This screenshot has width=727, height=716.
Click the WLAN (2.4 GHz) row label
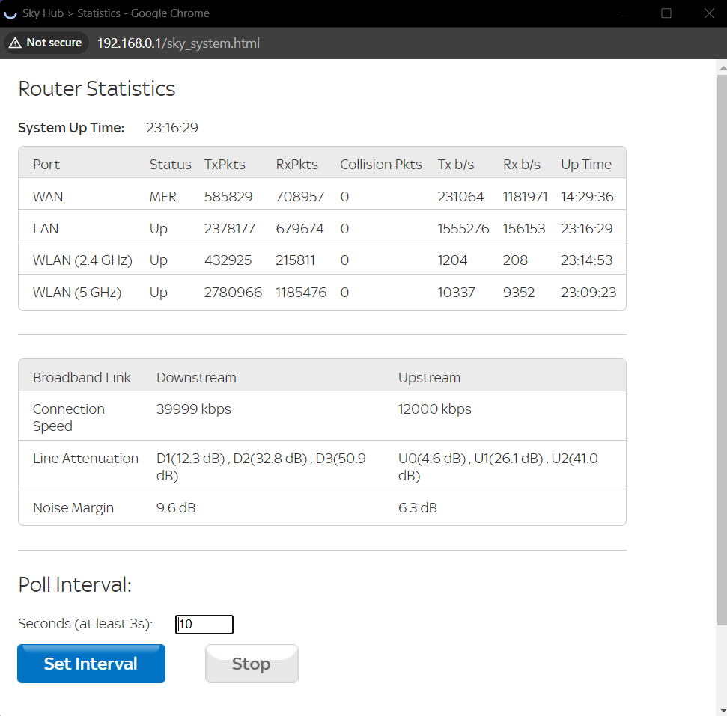pyautogui.click(x=82, y=260)
